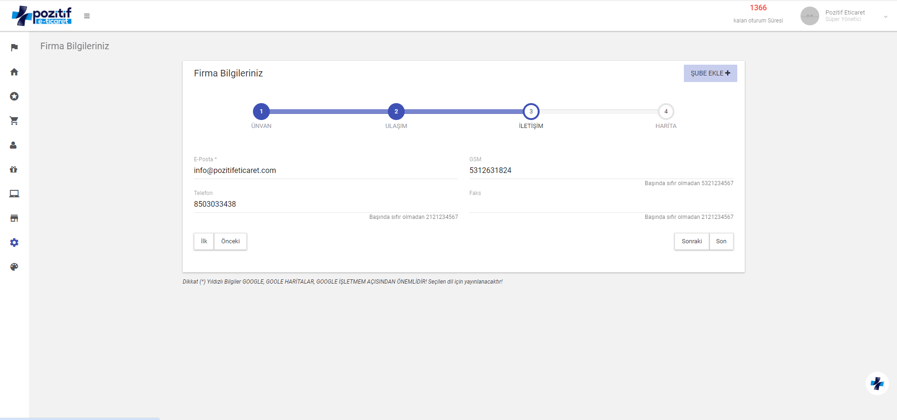The height and width of the screenshot is (420, 897).
Task: Go to step 1 ÜNVAN
Action: 261,112
